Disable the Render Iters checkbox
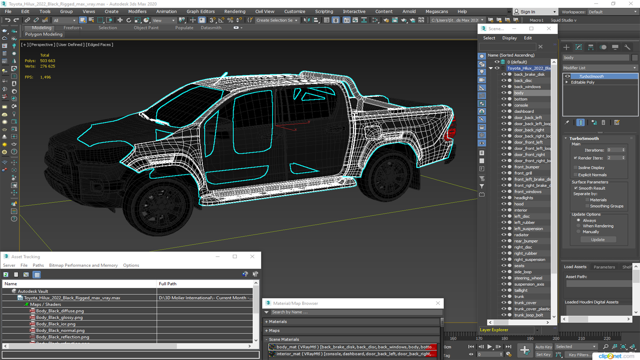The width and height of the screenshot is (640, 360). pyautogui.click(x=575, y=158)
